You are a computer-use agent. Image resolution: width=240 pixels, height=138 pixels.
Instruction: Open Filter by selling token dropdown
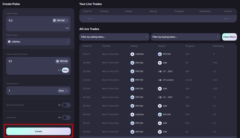[114, 37]
